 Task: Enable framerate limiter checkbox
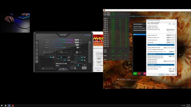click(148, 61)
